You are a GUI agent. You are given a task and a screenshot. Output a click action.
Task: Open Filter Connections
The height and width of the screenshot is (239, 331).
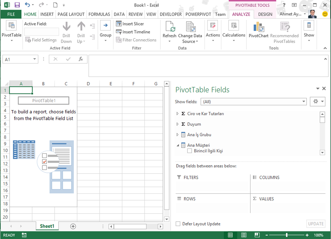[x=136, y=40]
